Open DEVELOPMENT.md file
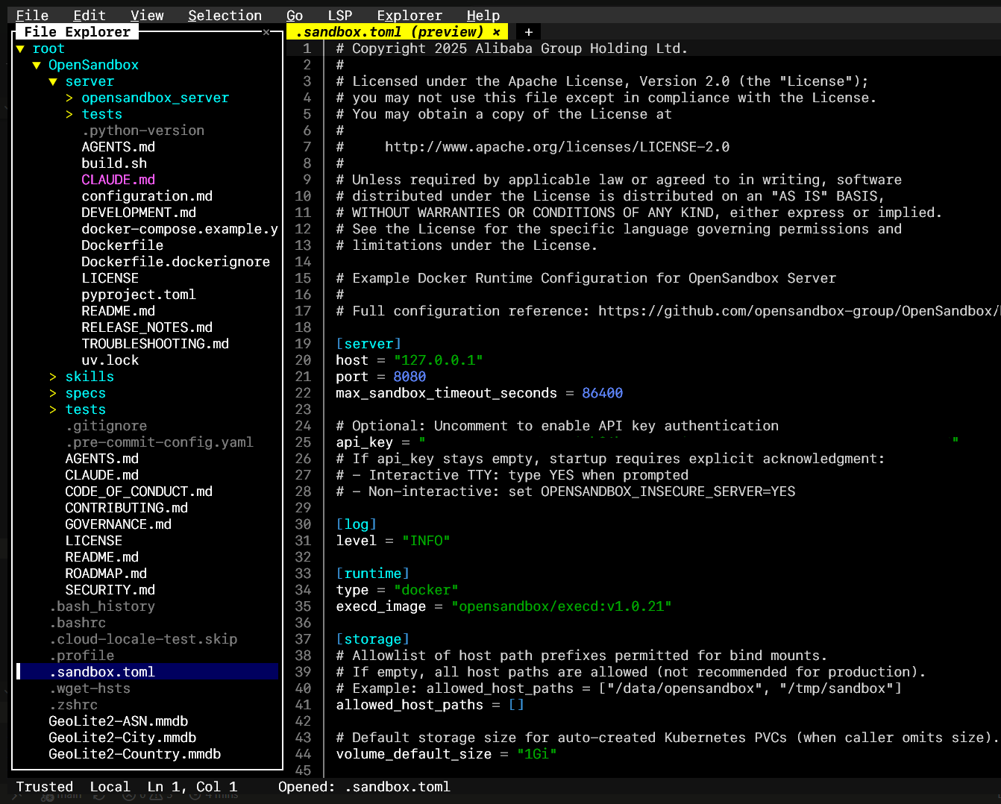The height and width of the screenshot is (804, 1001). (x=139, y=213)
